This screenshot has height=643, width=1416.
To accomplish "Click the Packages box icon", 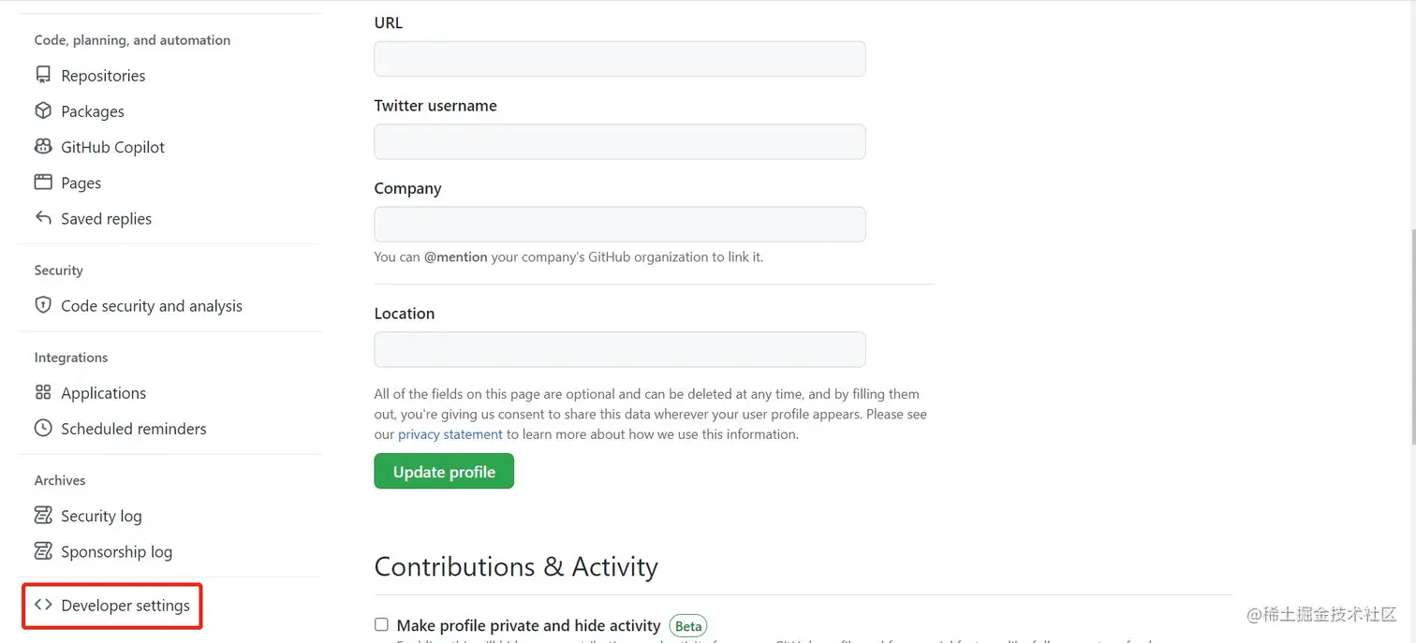I will pos(43,110).
